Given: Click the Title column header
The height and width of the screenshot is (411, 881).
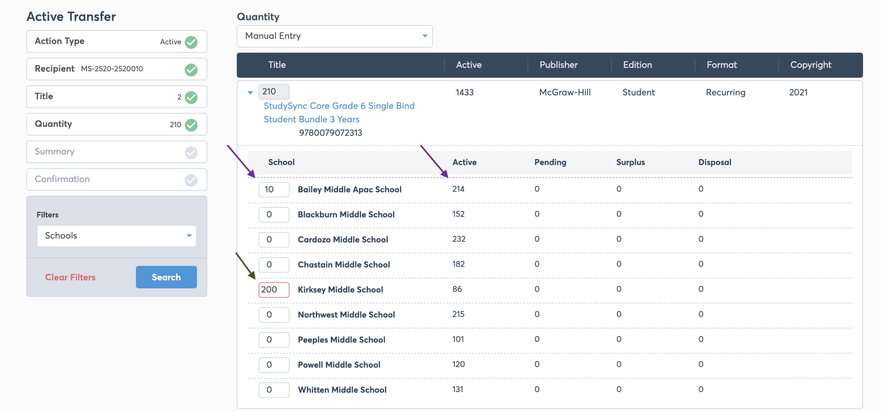Looking at the screenshot, I should tap(277, 65).
